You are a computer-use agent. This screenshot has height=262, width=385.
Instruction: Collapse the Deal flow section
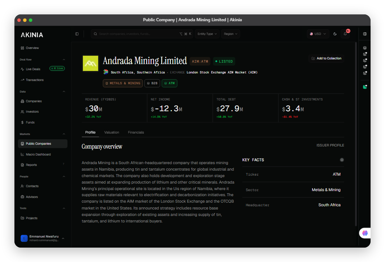[x=64, y=59]
